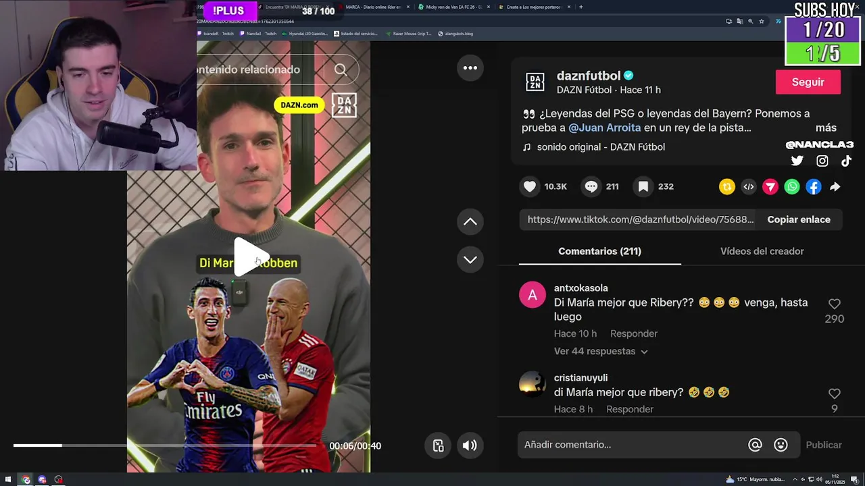Switch to the MARCA browser tab

[x=373, y=7]
